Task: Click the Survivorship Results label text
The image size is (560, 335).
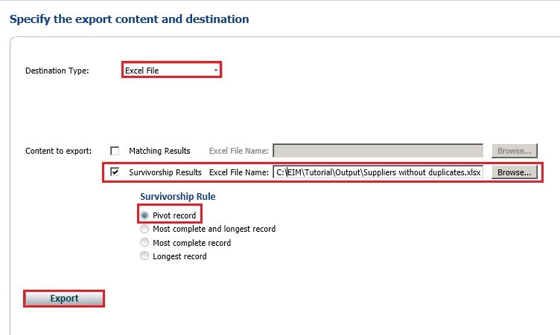Action: 165,172
